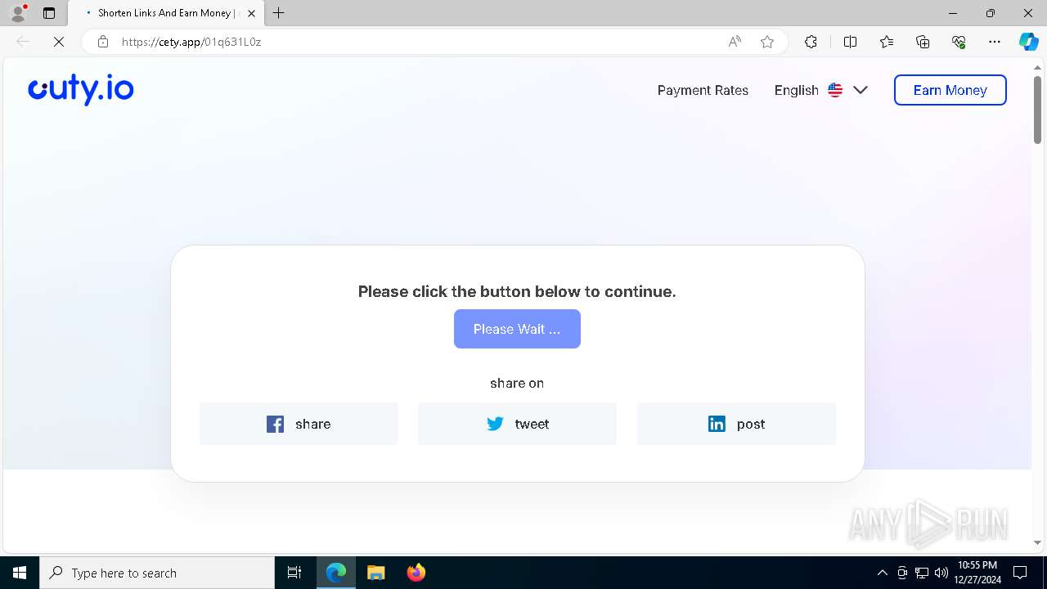This screenshot has height=589, width=1047.
Task: Click the address bar URL
Action: (x=191, y=42)
